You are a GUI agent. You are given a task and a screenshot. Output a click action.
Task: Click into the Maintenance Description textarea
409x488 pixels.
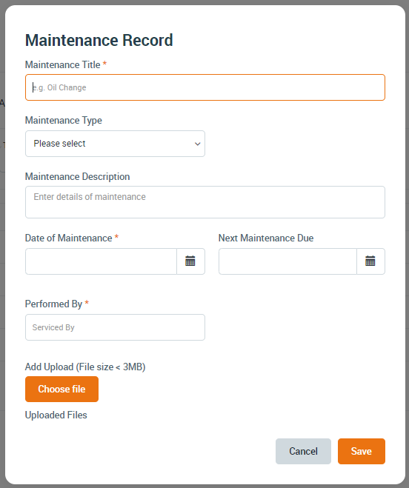205,202
